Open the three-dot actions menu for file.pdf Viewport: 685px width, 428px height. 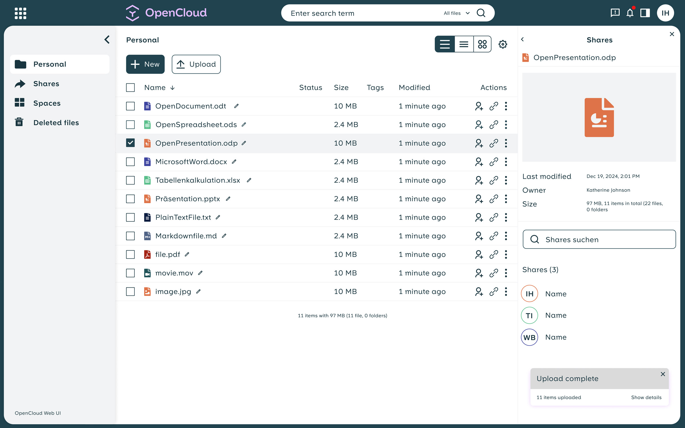[506, 254]
